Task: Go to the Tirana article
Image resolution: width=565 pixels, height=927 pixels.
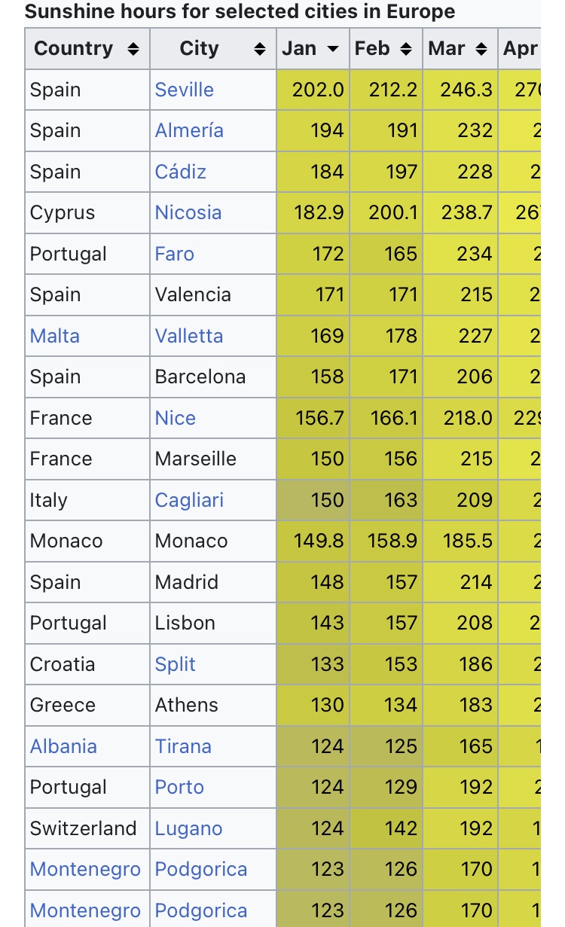Action: tap(183, 746)
